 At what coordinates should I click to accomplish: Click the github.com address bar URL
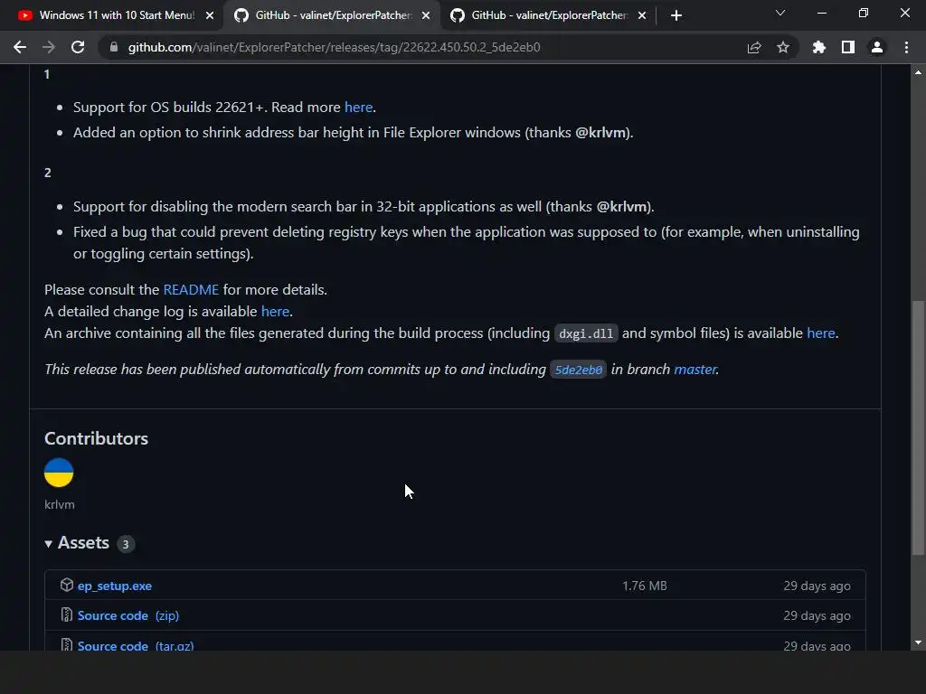pos(335,47)
